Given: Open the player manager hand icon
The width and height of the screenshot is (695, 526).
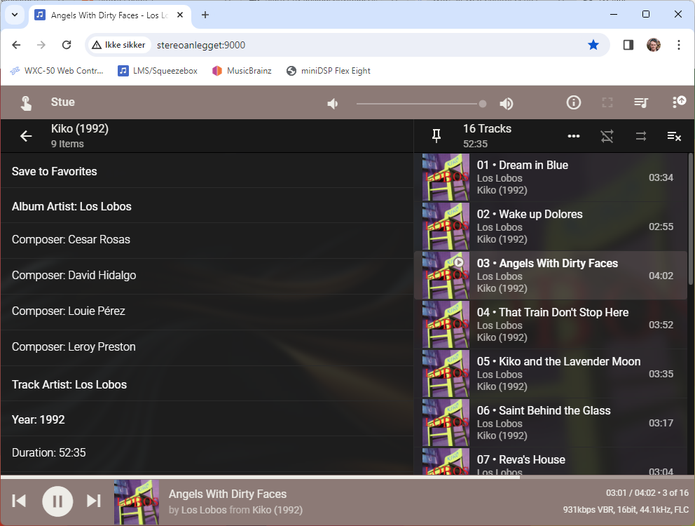Looking at the screenshot, I should click(26, 103).
